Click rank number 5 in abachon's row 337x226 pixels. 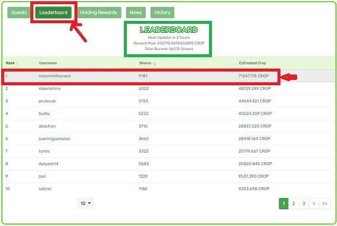(x=7, y=126)
